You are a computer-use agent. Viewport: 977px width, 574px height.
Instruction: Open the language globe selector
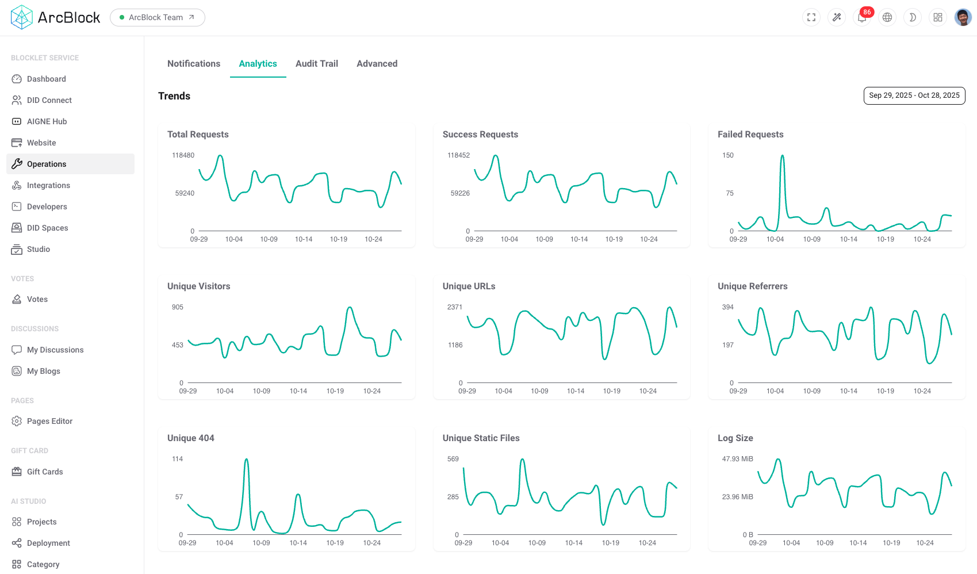tap(887, 17)
